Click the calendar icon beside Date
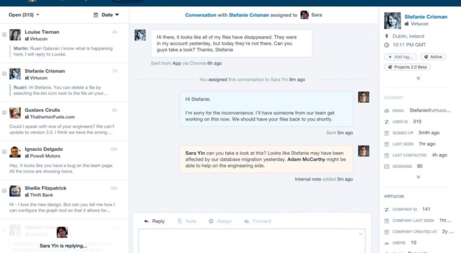The image size is (461, 253). 96,15
